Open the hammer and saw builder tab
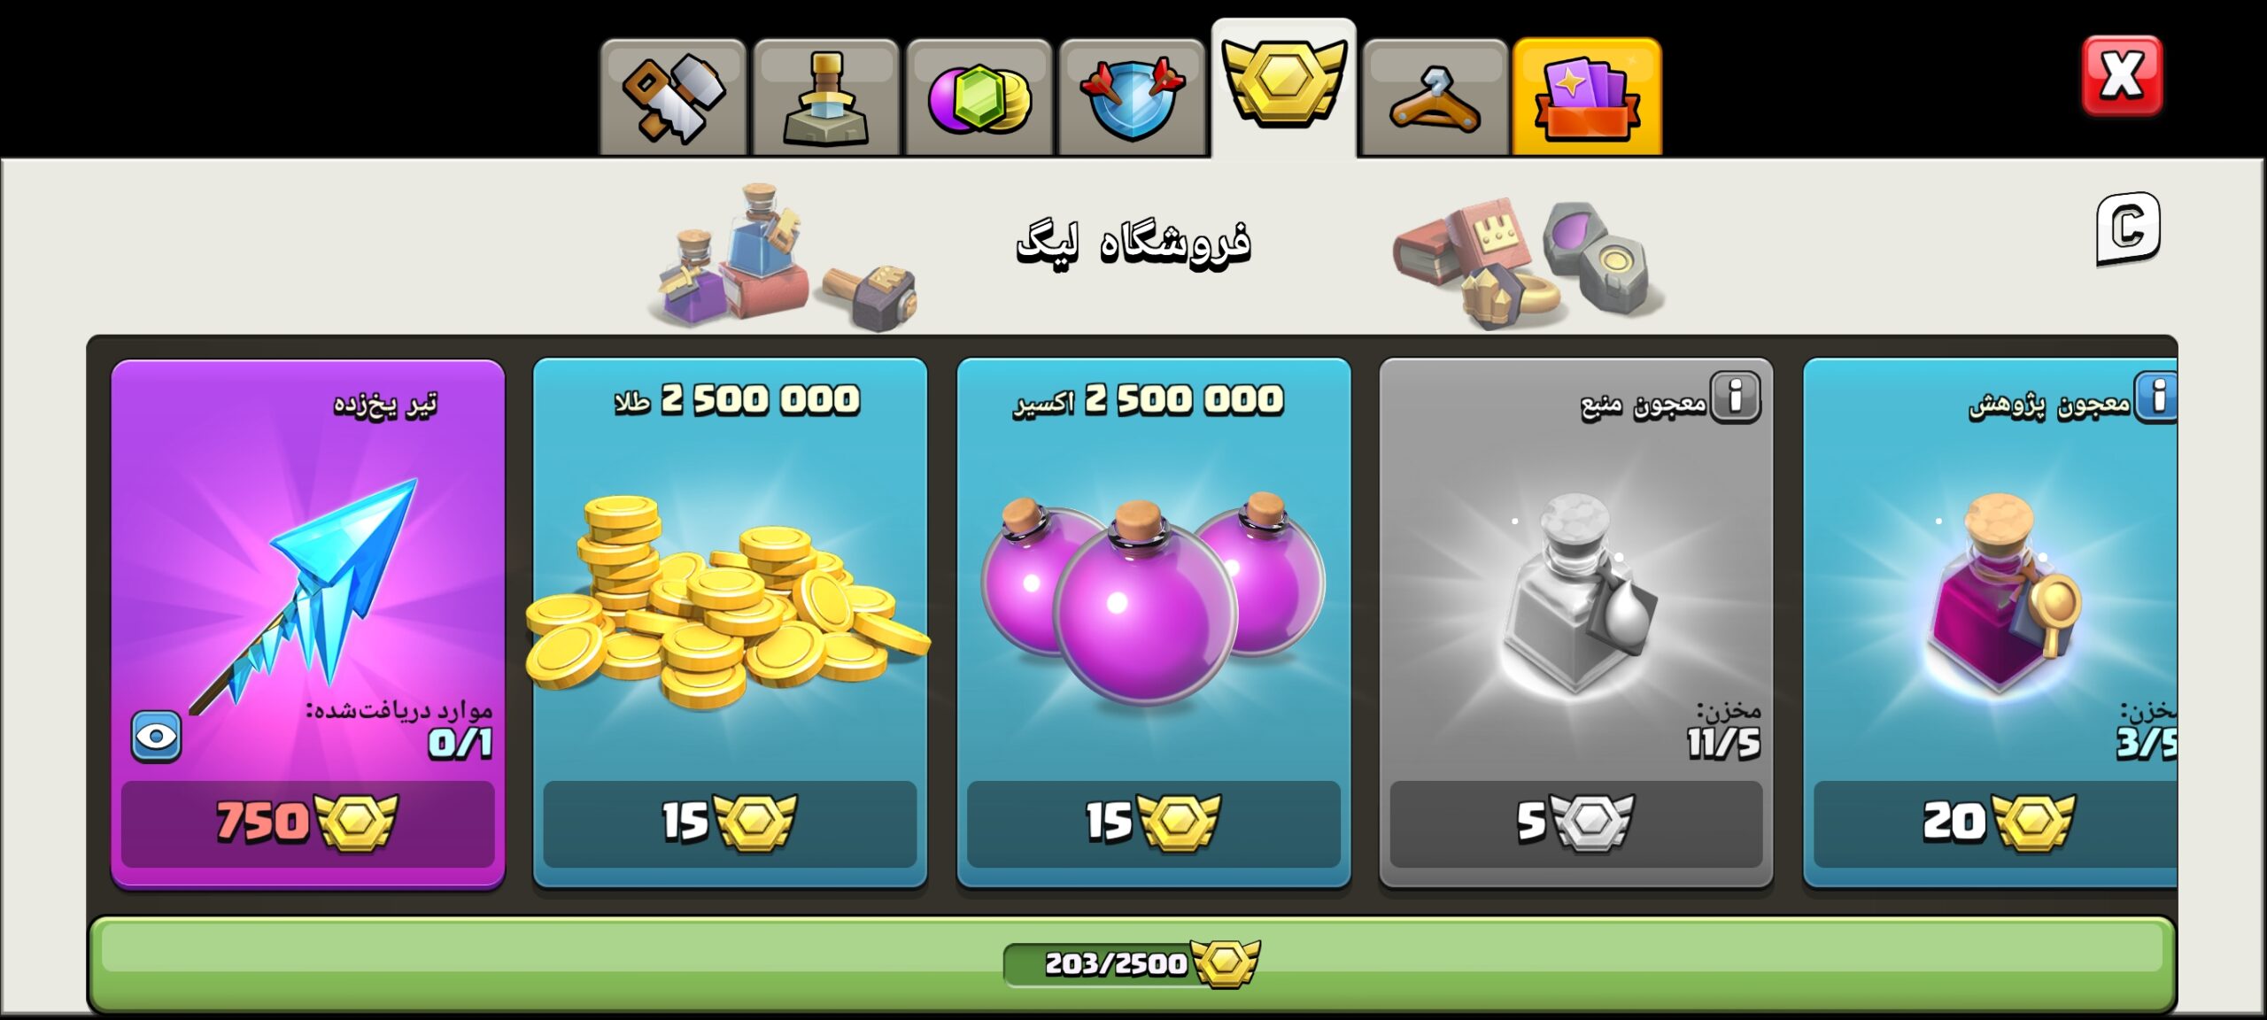The height and width of the screenshot is (1020, 2267). 673,97
